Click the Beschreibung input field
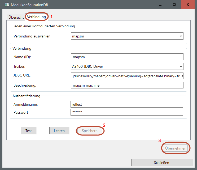Screen dimensions: 197x170 pos(127,85)
